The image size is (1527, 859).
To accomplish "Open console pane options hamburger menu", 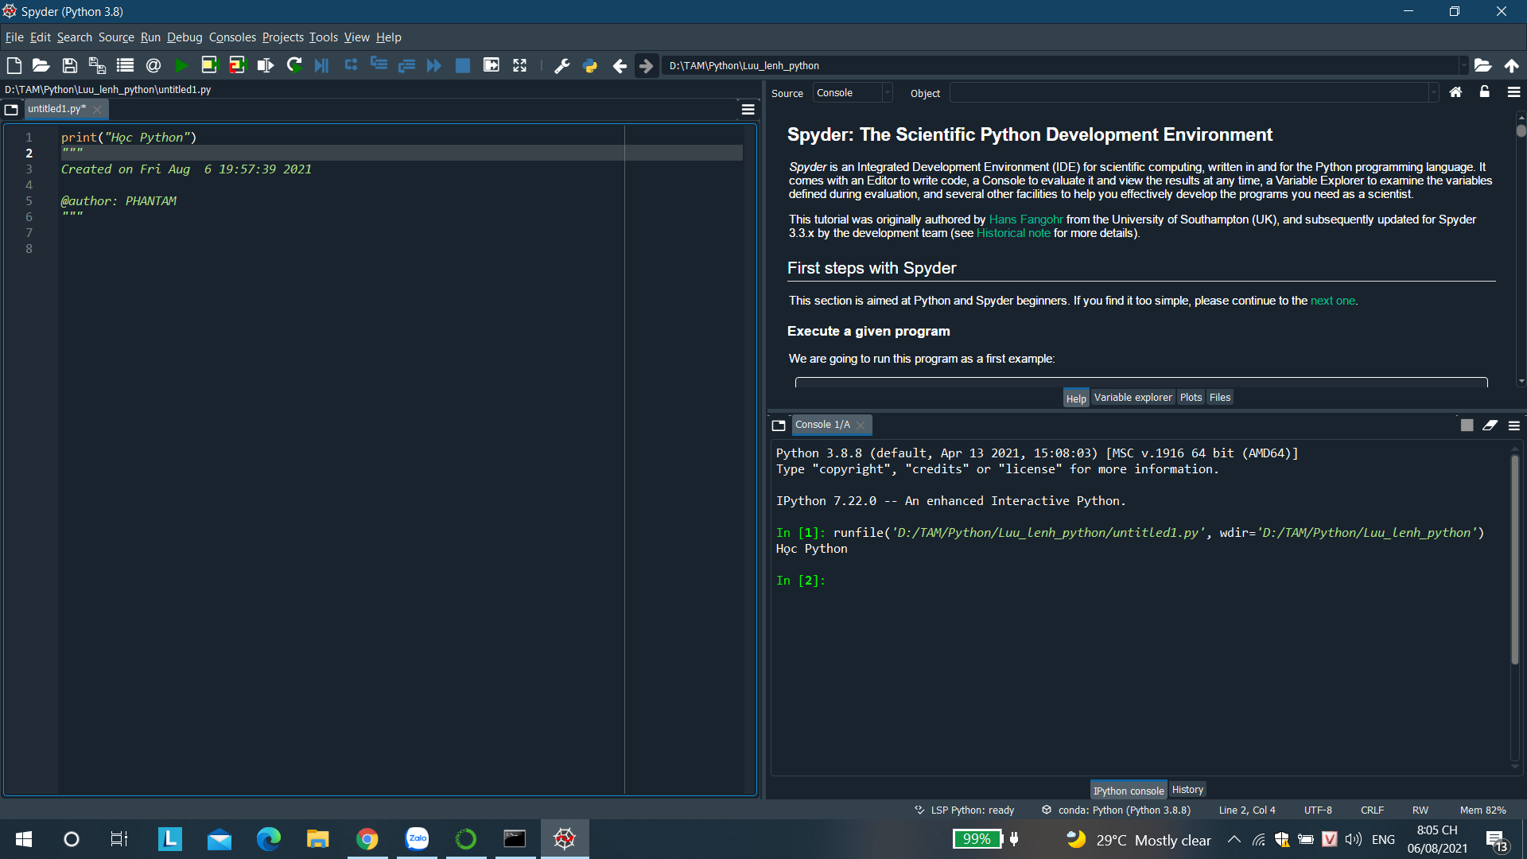I will pos(1514,426).
